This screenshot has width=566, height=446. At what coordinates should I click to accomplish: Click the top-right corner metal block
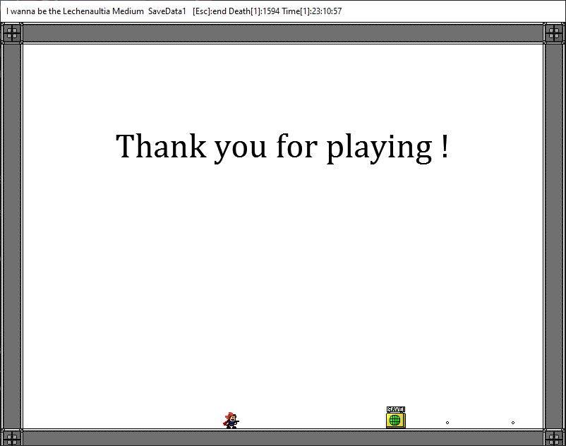[x=554, y=32]
